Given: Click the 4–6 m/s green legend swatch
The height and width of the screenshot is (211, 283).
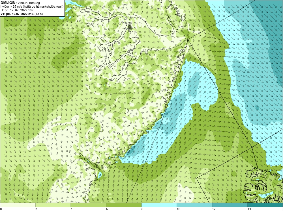Looking at the screenshot, I should (x=88, y=205).
